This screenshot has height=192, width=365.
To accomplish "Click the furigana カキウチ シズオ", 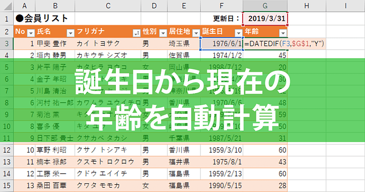I will [102, 55].
